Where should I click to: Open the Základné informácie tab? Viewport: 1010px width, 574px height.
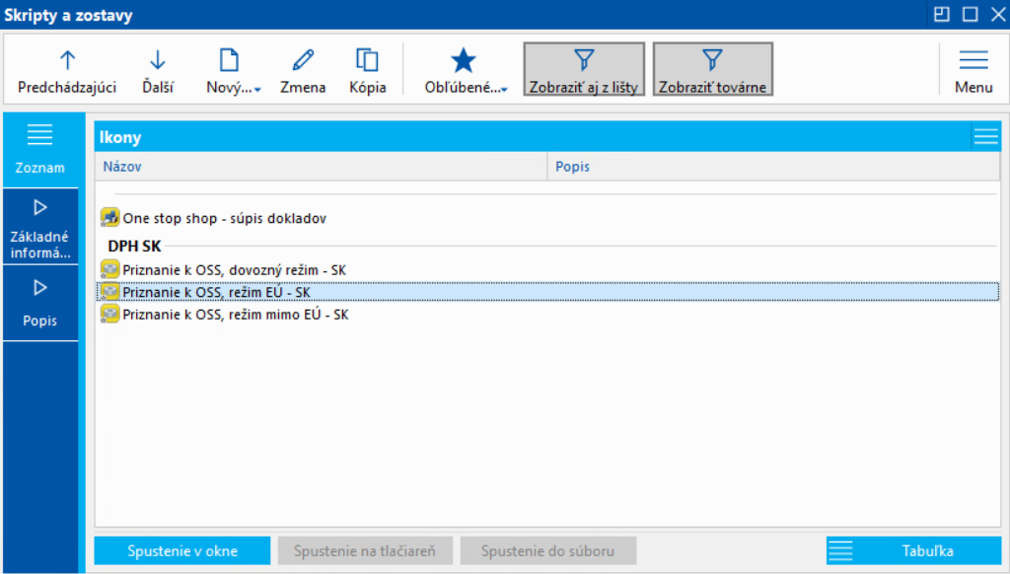39,227
